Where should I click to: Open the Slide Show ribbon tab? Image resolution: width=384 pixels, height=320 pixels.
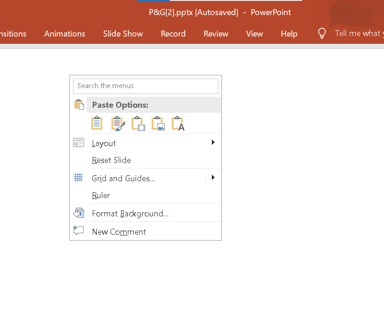coord(123,33)
